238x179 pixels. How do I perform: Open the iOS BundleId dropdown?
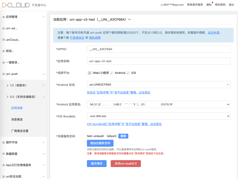[x=158, y=116]
